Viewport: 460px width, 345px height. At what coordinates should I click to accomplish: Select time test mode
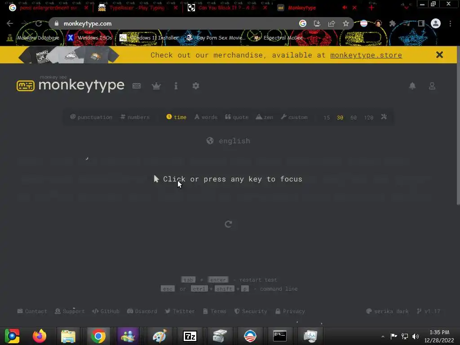pyautogui.click(x=176, y=117)
